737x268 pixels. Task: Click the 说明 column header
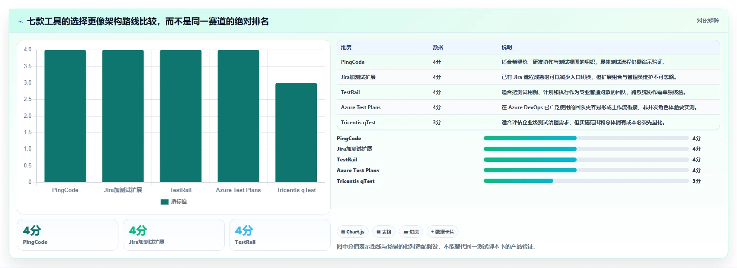(507, 47)
